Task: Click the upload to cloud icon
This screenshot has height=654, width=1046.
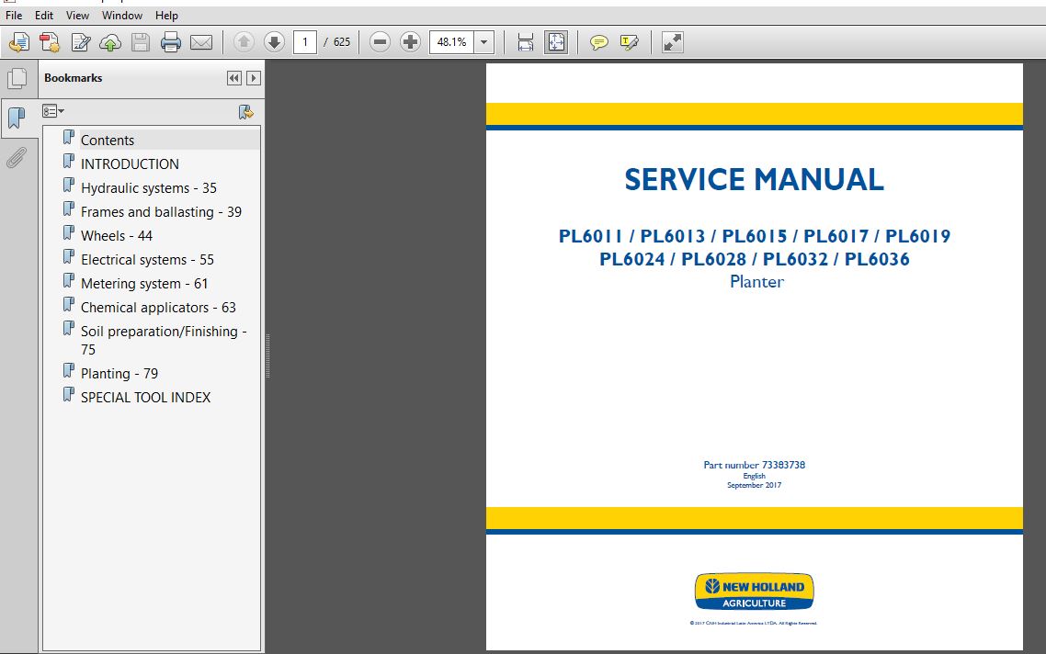Action: coord(110,42)
